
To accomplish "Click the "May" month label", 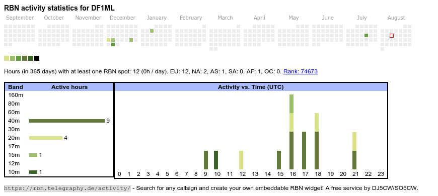I will (294, 18).
